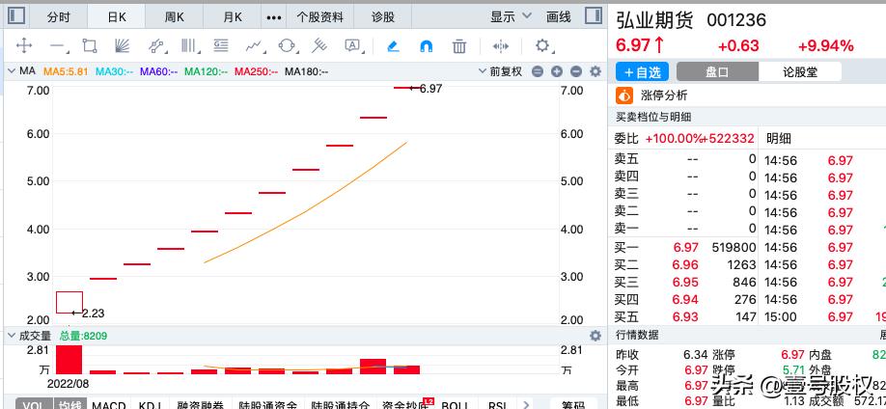
Task: Click the 买二 price 6.96
Action: tap(685, 265)
